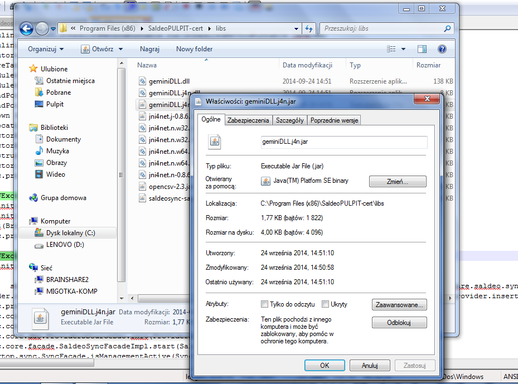Open the Poprzednie wersje tab
The height and width of the screenshot is (384, 518).
[335, 120]
